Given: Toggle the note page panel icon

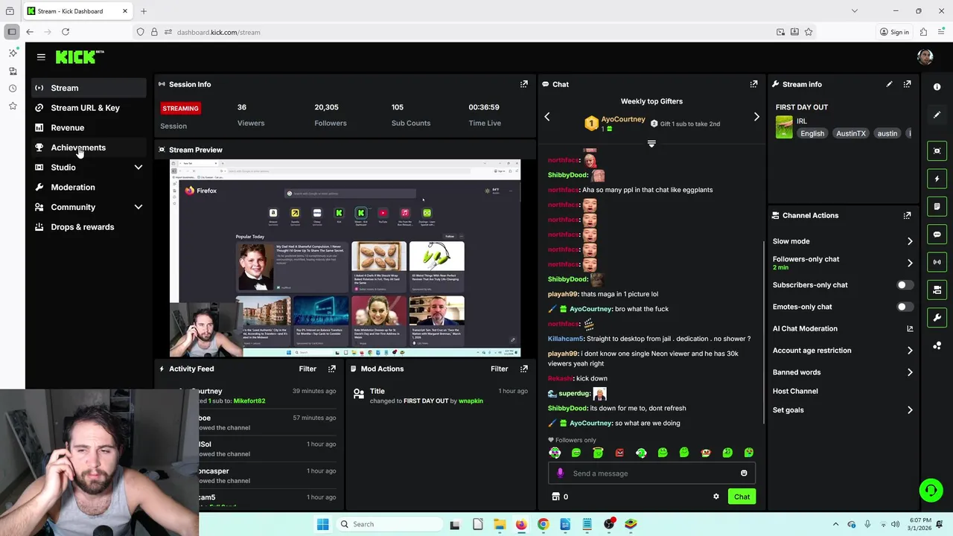Looking at the screenshot, I should click(x=937, y=206).
